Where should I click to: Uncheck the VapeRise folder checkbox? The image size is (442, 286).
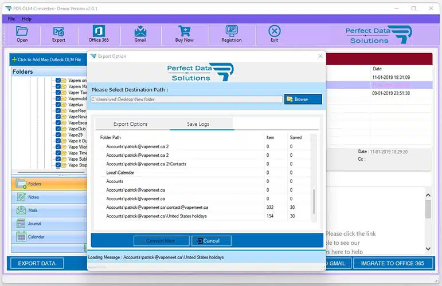point(58,110)
